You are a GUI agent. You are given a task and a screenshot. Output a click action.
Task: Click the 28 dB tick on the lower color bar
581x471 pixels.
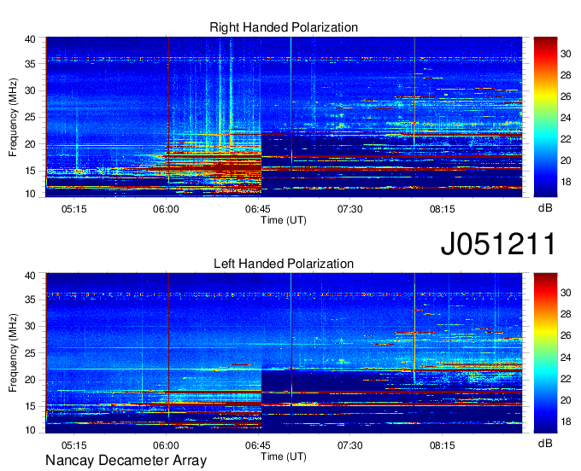click(x=566, y=314)
